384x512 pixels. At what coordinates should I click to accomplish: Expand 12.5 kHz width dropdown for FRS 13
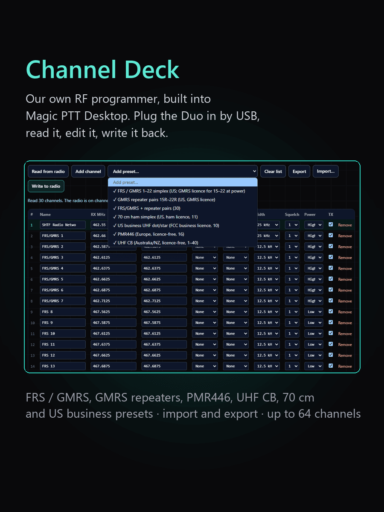tap(267, 366)
